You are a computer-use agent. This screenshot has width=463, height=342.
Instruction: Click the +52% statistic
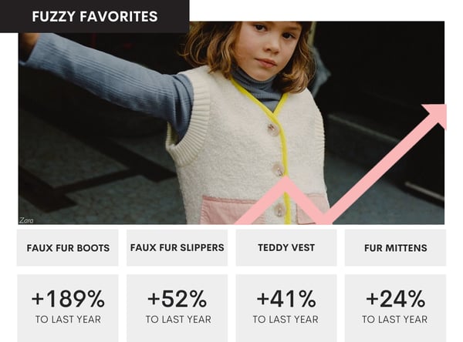coord(177,299)
